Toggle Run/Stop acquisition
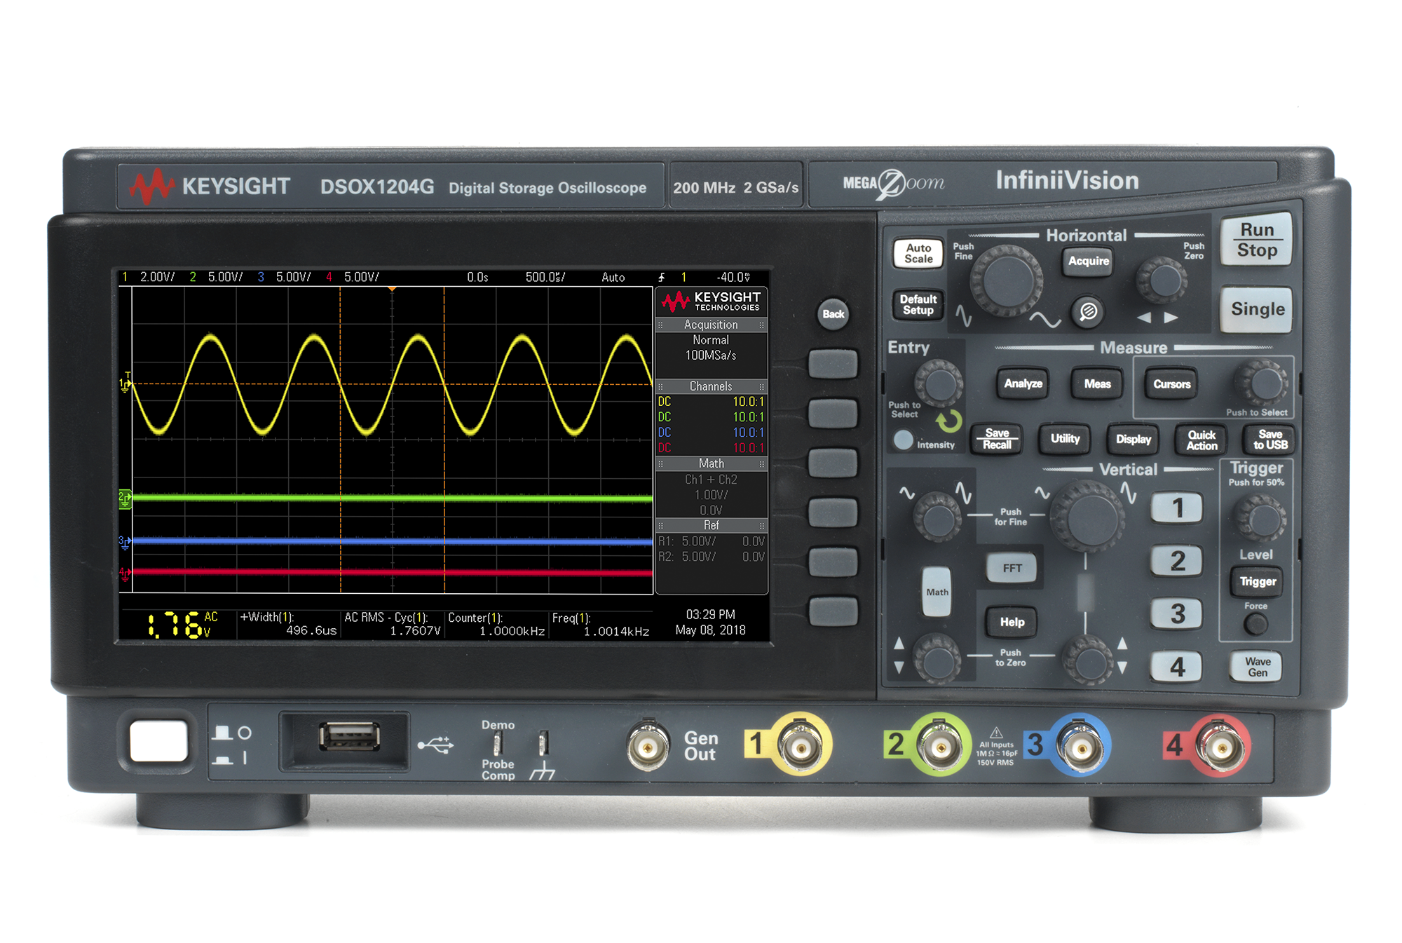This screenshot has width=1402, height=943. 1255,239
